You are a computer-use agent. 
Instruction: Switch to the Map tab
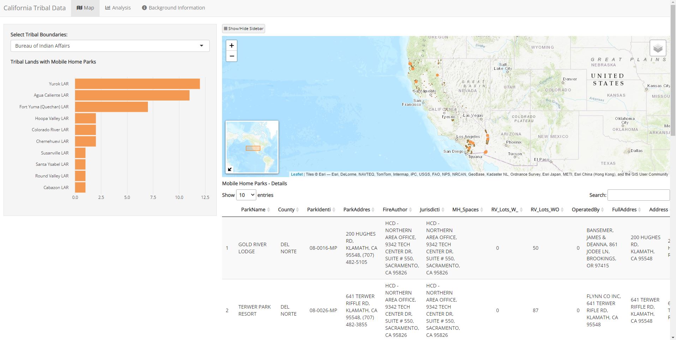(85, 8)
